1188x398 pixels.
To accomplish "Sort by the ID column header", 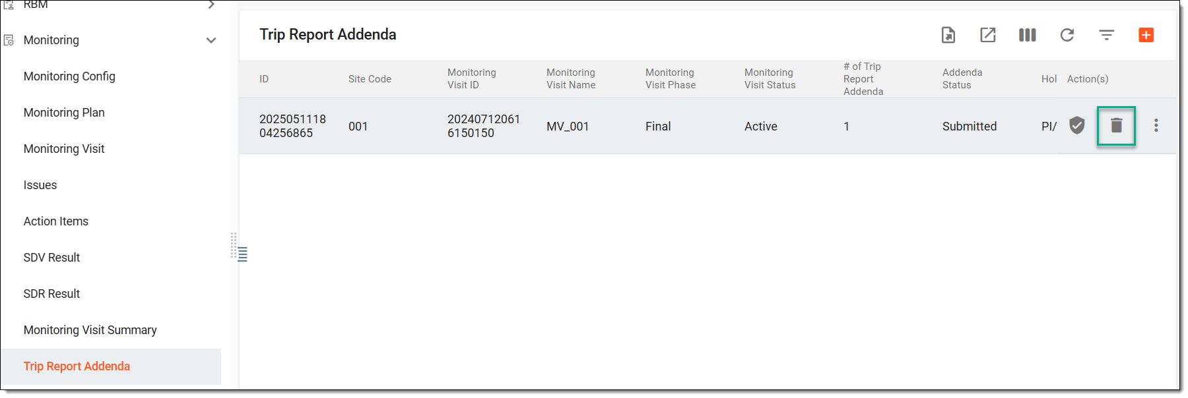I will [x=264, y=79].
